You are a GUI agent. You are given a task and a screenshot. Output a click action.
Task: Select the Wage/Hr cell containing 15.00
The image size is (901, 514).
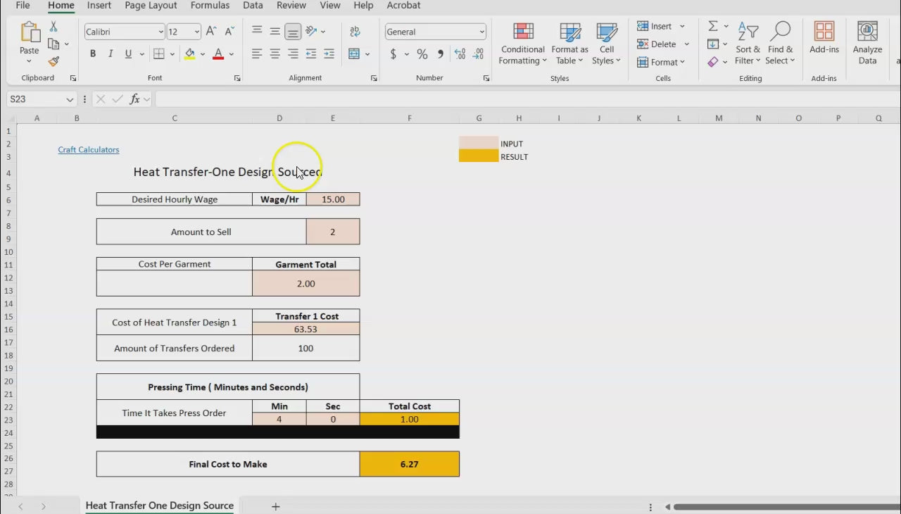[x=333, y=199]
